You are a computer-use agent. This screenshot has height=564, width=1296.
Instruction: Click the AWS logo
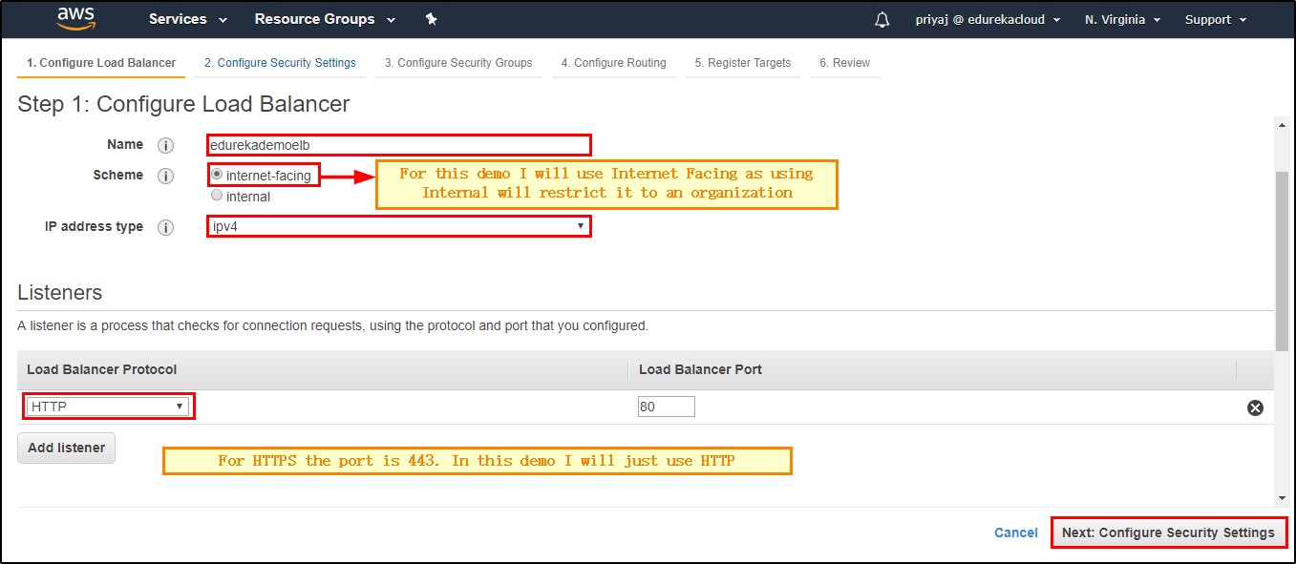[75, 18]
